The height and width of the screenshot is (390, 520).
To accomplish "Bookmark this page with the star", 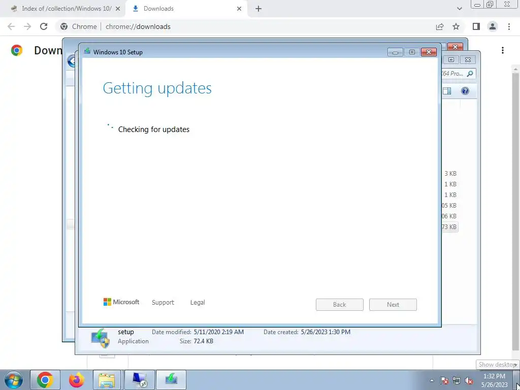I will click(456, 26).
